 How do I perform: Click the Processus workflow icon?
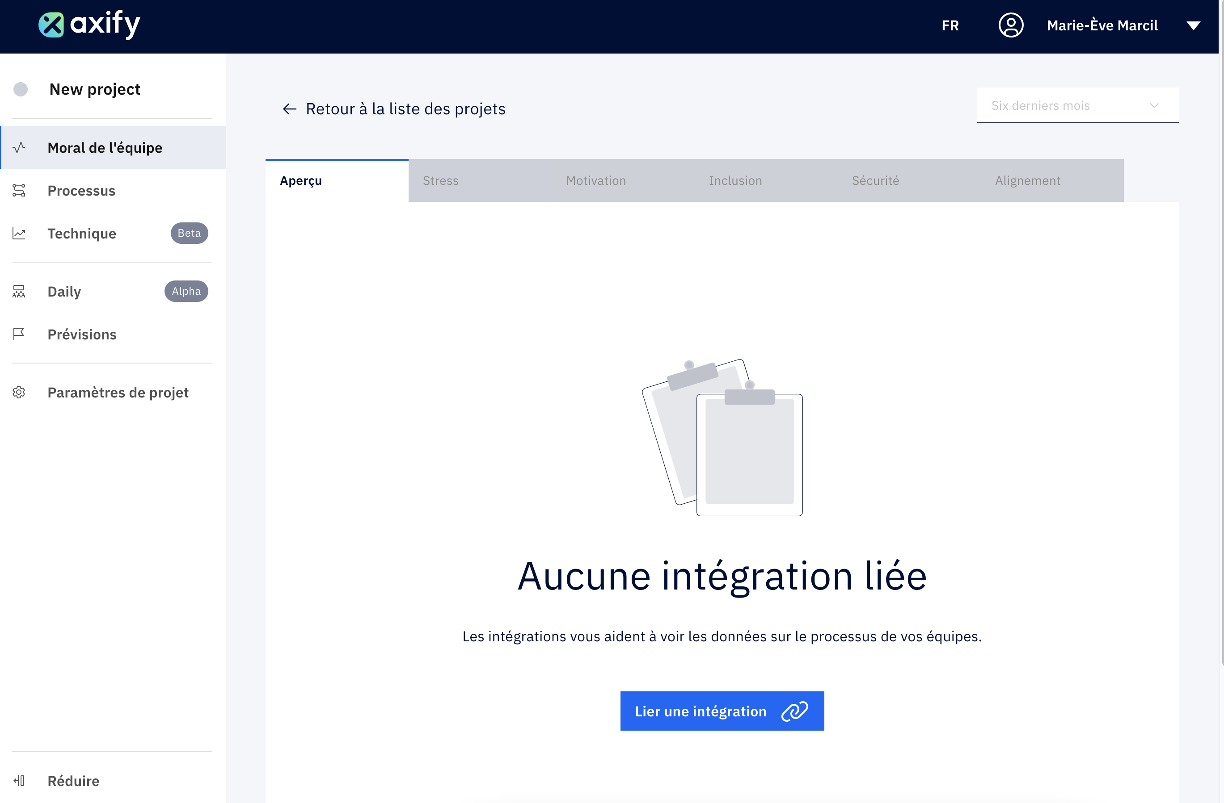pyautogui.click(x=19, y=191)
